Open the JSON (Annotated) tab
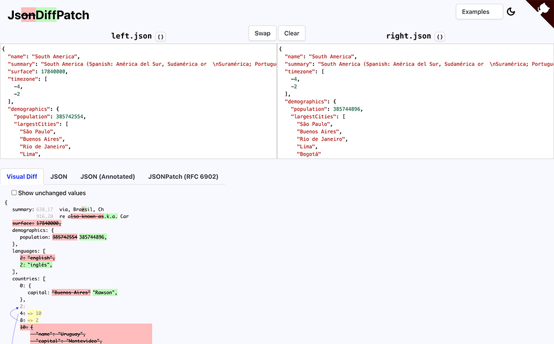This screenshot has width=554, height=344. coord(107,176)
